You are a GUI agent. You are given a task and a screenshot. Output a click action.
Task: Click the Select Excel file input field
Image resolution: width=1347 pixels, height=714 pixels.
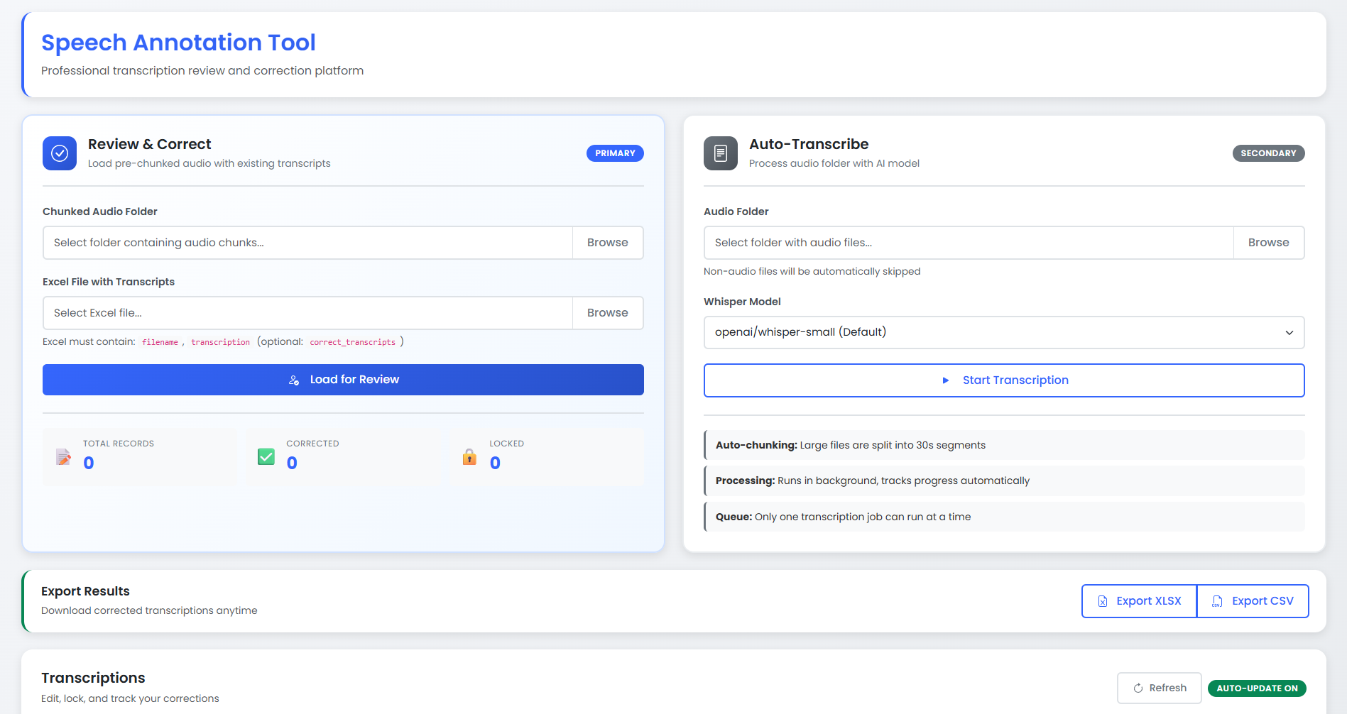[x=305, y=312]
